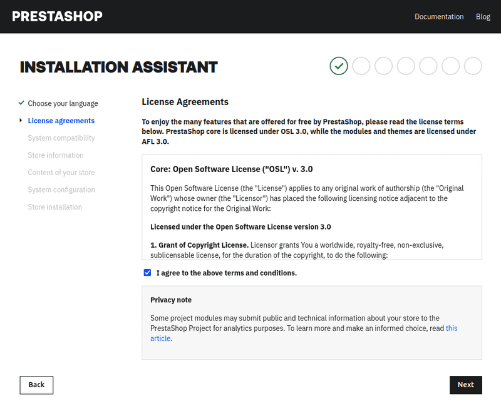
Task: Select License agreements in sidebar
Action: coord(61,121)
